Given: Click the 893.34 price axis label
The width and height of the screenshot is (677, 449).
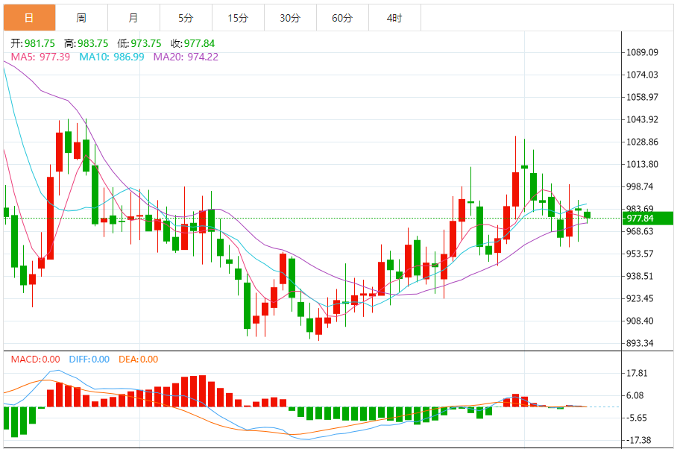Looking at the screenshot, I should (x=640, y=343).
